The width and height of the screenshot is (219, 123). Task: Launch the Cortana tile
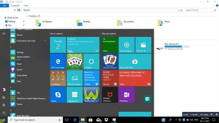click(x=91, y=61)
